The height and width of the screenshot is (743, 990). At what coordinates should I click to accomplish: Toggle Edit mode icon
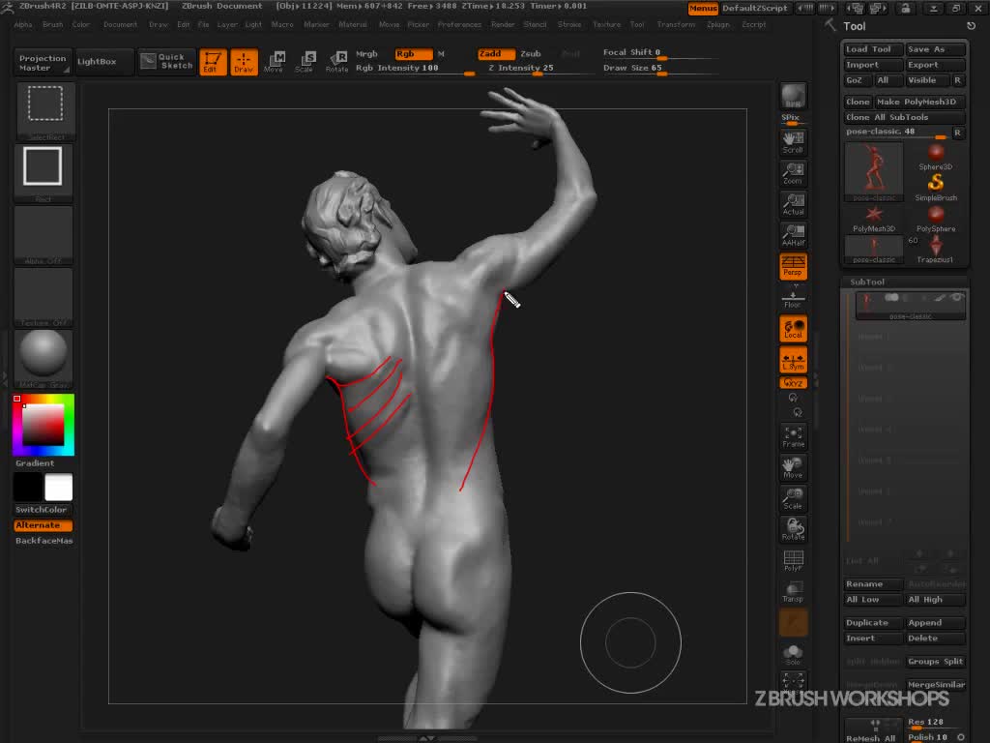coord(213,62)
